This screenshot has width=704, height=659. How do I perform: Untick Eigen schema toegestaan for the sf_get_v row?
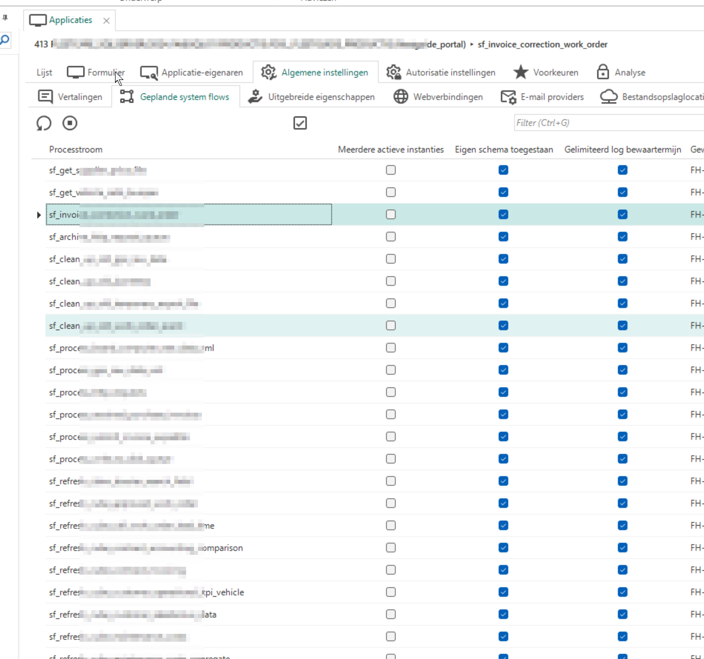(504, 193)
